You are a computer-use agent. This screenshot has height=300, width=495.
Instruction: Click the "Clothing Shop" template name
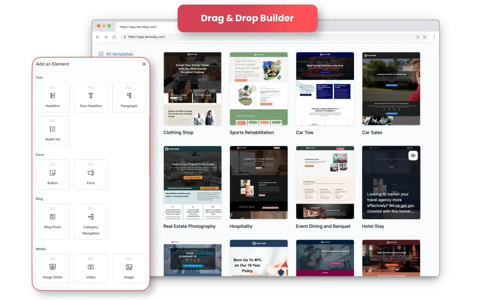coord(178,133)
